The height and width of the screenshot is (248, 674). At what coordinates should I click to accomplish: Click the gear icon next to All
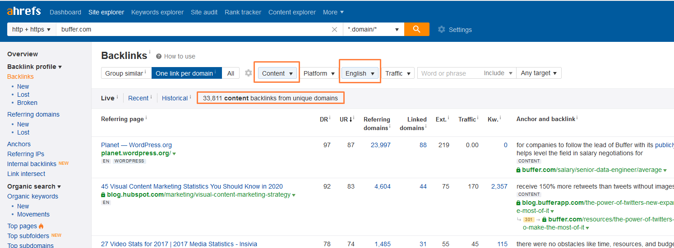coord(249,73)
